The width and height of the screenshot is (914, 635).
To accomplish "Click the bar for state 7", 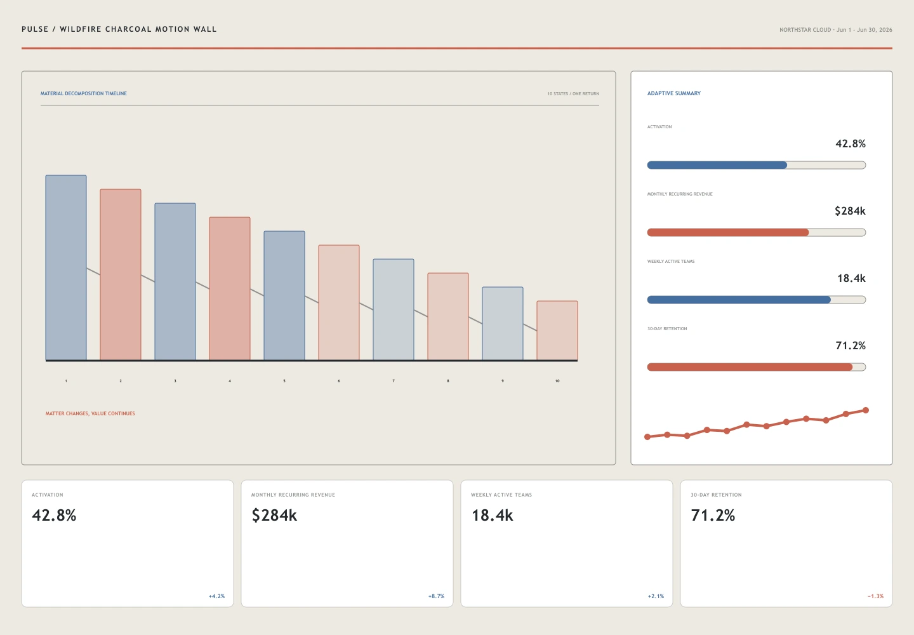I will point(394,310).
